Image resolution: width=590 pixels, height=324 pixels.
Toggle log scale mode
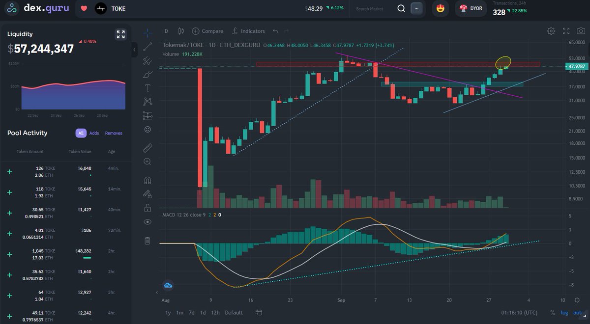563,313
